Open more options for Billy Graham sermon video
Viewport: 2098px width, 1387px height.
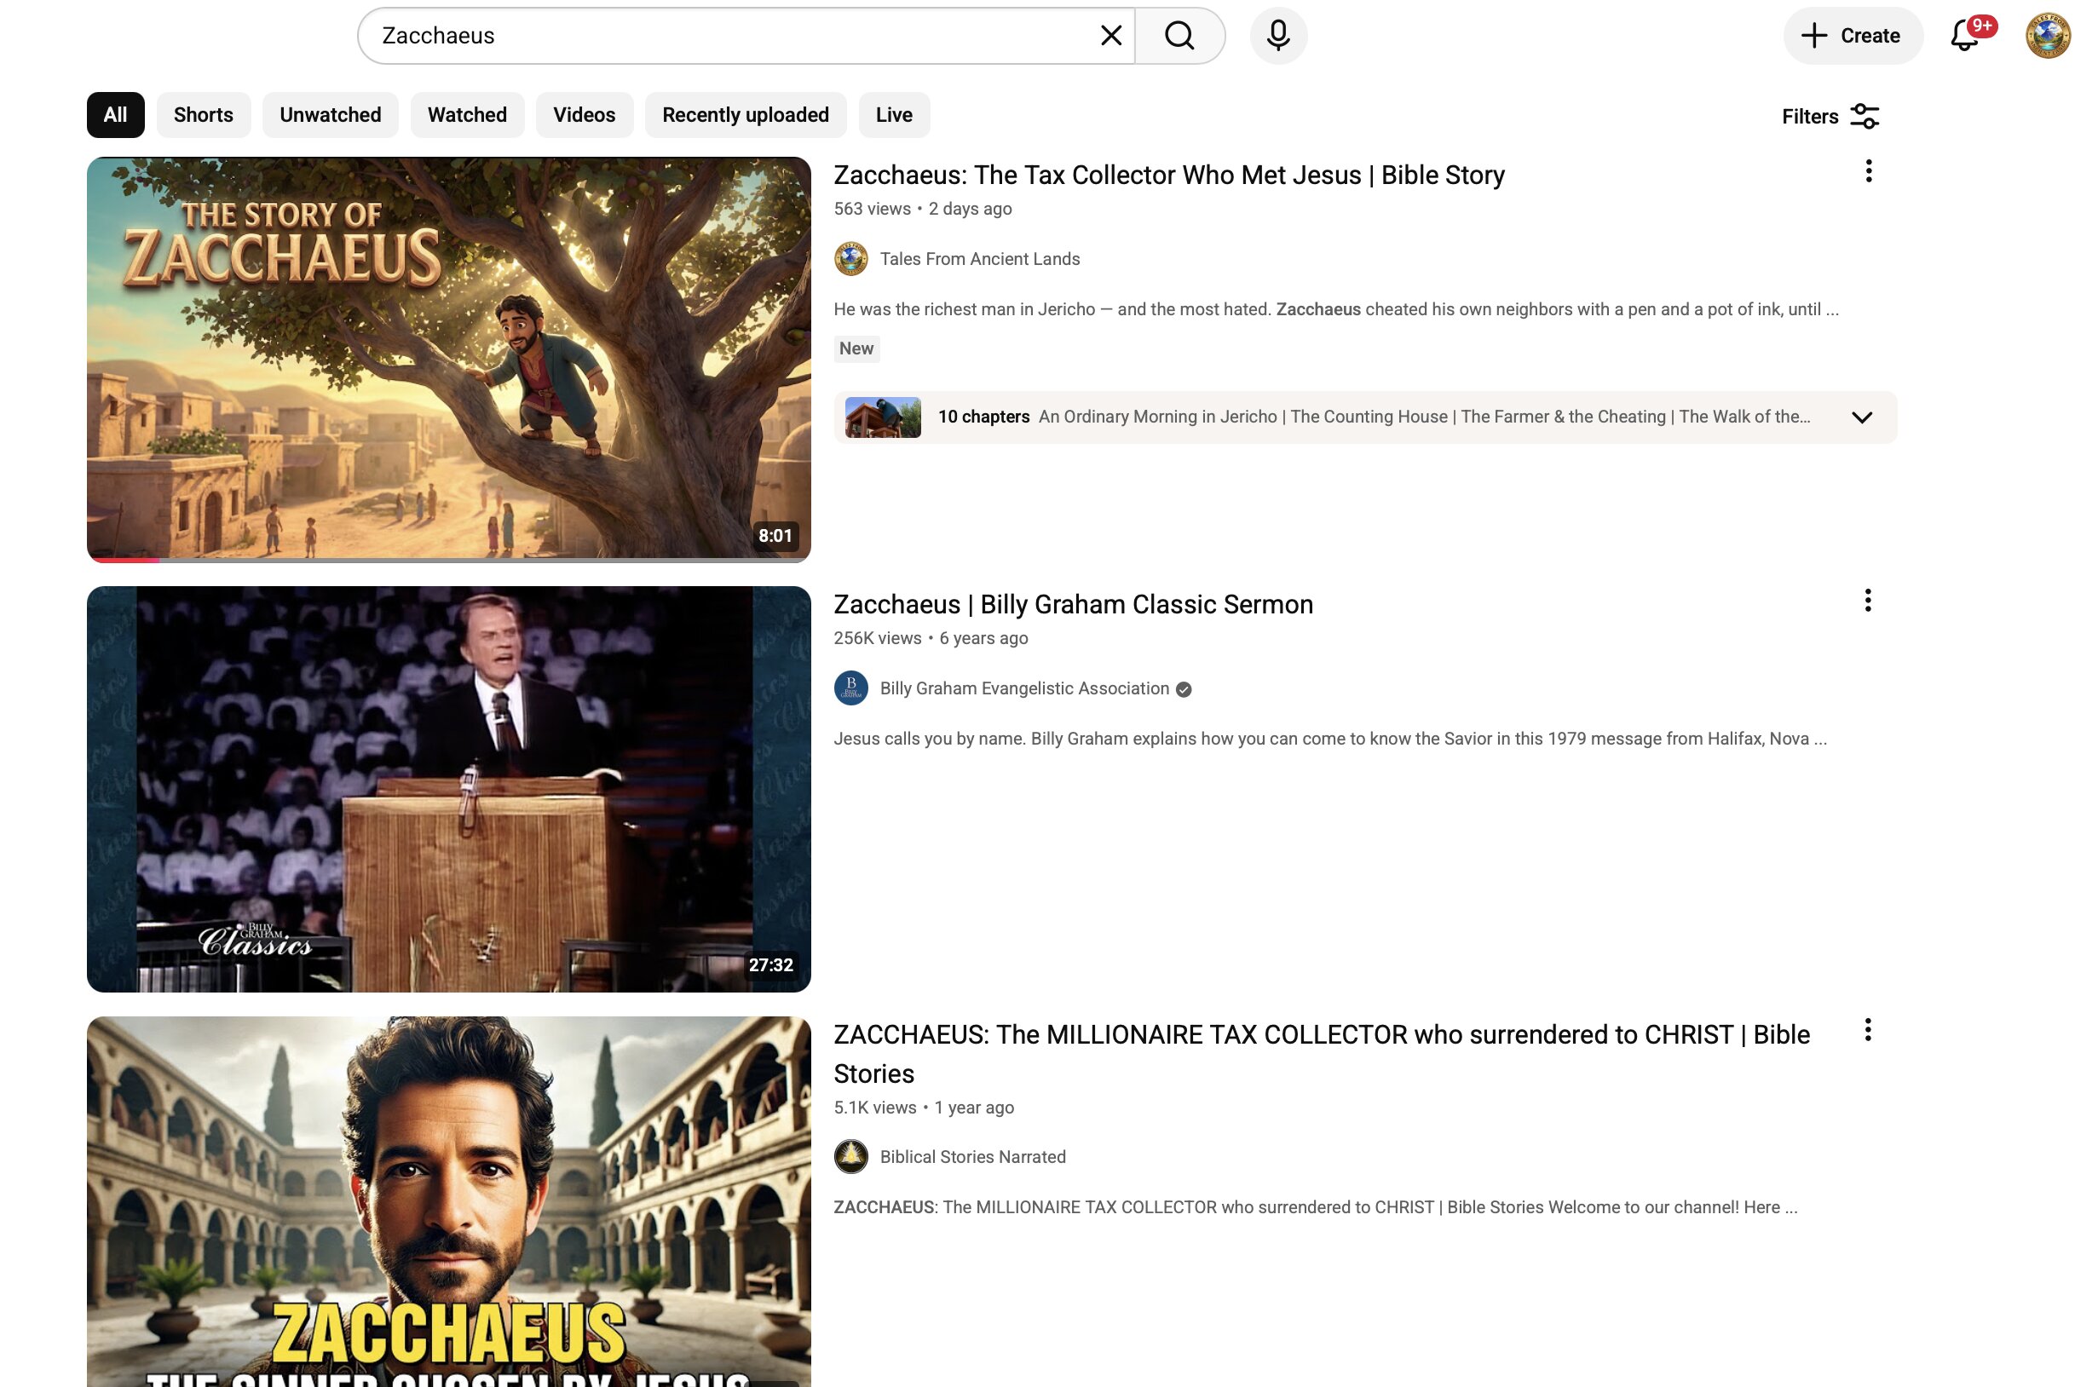click(1868, 601)
